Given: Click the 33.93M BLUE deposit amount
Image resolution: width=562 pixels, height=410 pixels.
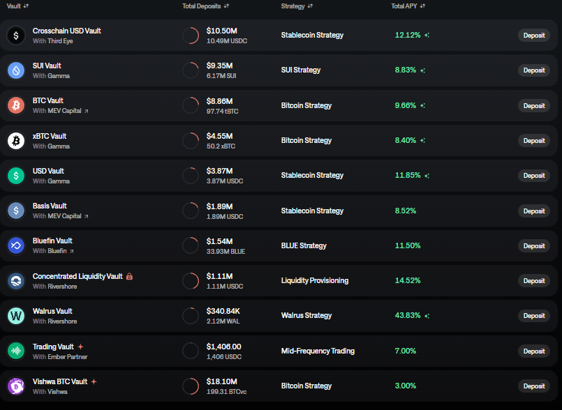Looking at the screenshot, I should click(225, 252).
